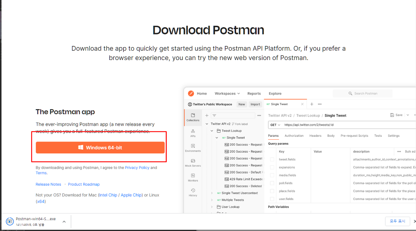Screen dimensions: 416x231
Task: Click the Postman logo in app header
Action: click(x=191, y=93)
